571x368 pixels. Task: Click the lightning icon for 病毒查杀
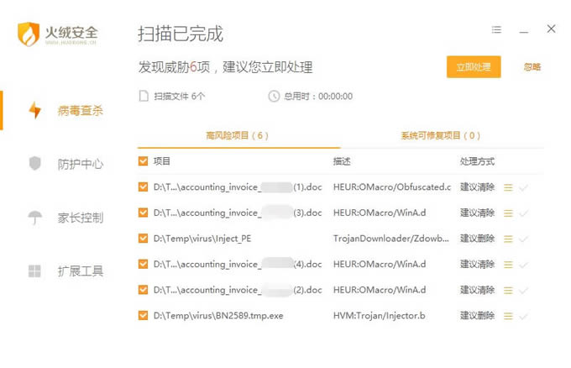[34, 110]
